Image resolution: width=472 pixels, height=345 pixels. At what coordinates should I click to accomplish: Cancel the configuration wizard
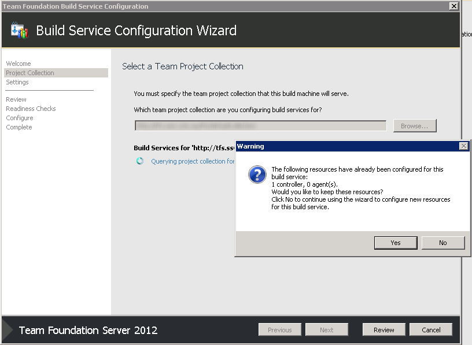pos(431,330)
